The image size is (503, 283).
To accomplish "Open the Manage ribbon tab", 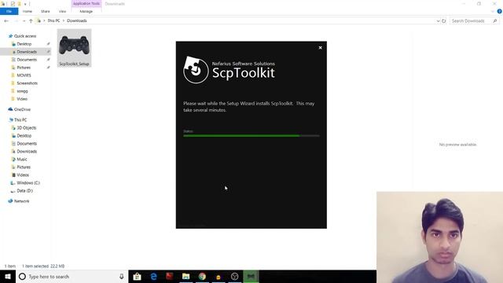I will pyautogui.click(x=86, y=11).
